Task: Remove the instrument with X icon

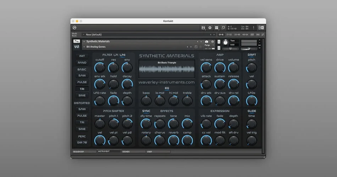Action: pyautogui.click(x=259, y=40)
